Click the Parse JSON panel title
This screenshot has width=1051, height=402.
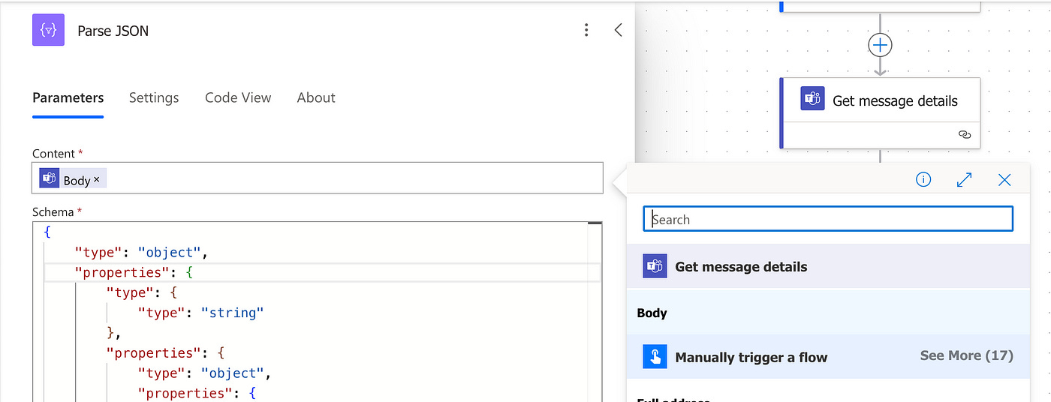113,31
